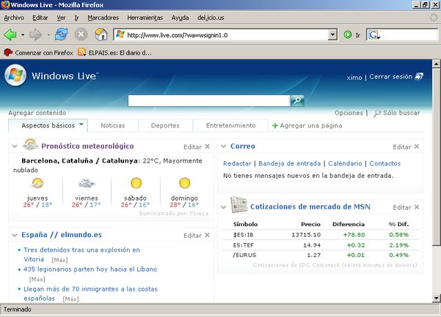Screen dimensions: 441x317
Task: Collapse the Pronóstico meteorológico module chevron
Action: pyautogui.click(x=14, y=146)
